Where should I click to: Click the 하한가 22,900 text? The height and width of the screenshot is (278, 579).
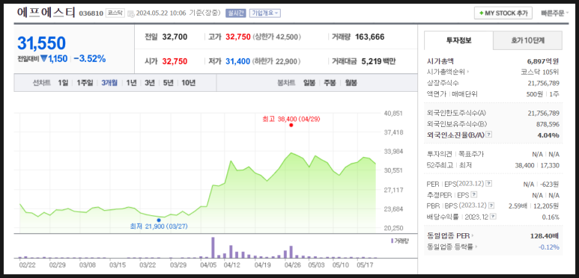click(x=276, y=61)
